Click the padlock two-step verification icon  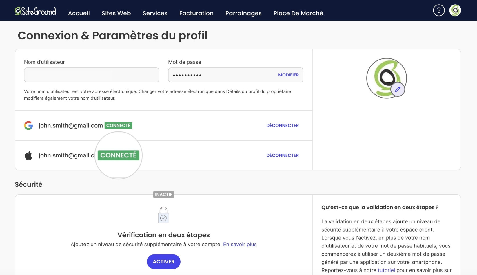pos(163,215)
